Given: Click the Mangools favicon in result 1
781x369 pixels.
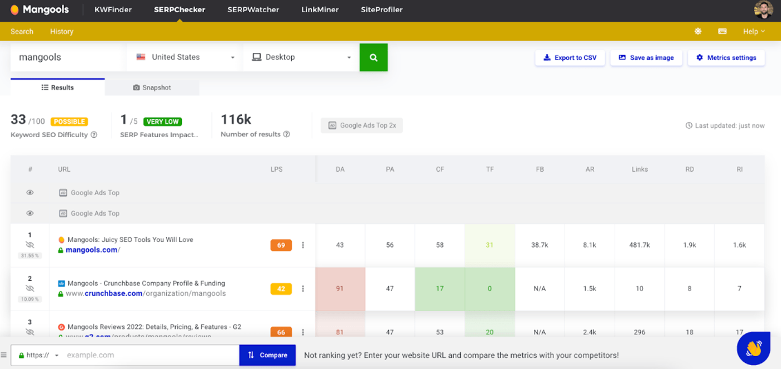Looking at the screenshot, I should (61, 240).
